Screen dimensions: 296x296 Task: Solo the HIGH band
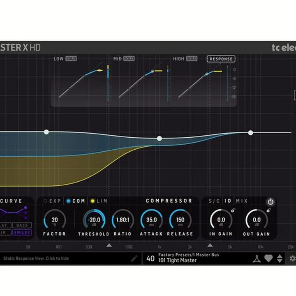pos(192,58)
